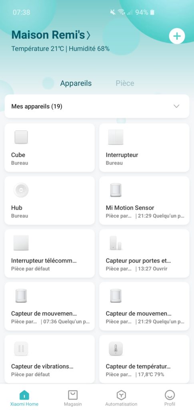Tap the door sensor device icon
Viewport: 194px width, 410px height.
116,243
